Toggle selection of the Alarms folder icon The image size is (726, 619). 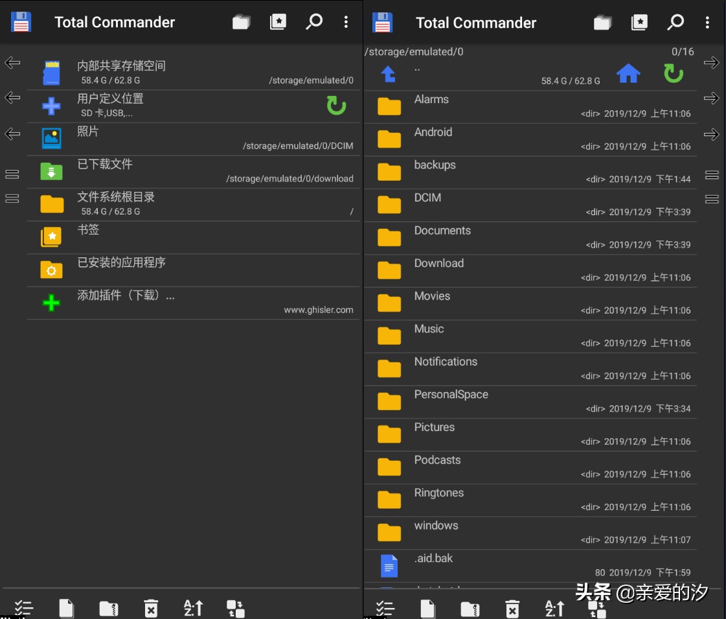click(x=389, y=106)
